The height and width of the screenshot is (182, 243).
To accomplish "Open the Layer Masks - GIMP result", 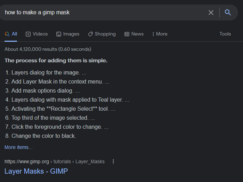I will pos(36,171).
